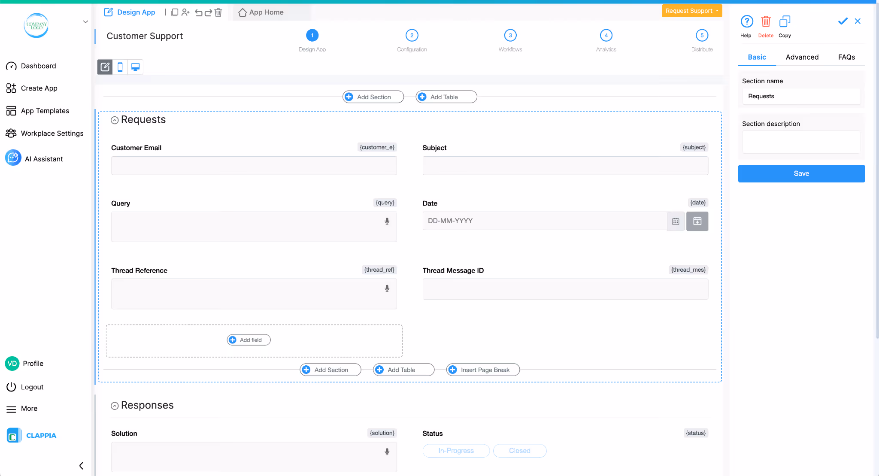The width and height of the screenshot is (879, 476).
Task: Click microphone icon in Query field
Action: pos(387,221)
